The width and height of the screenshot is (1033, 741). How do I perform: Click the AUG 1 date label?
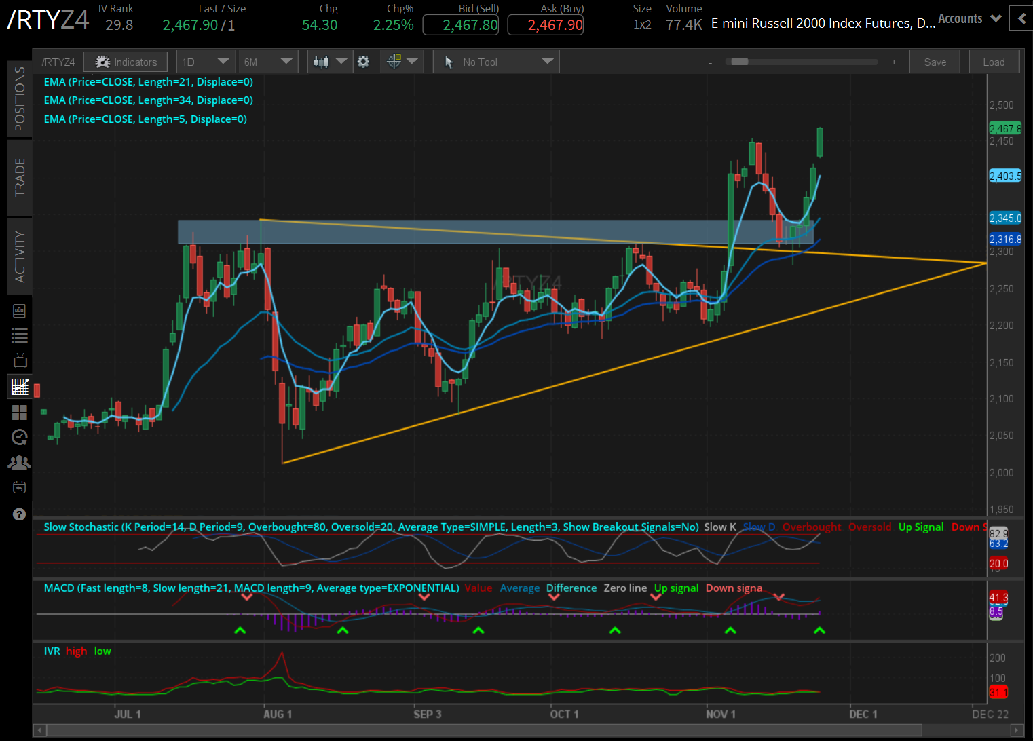278,714
